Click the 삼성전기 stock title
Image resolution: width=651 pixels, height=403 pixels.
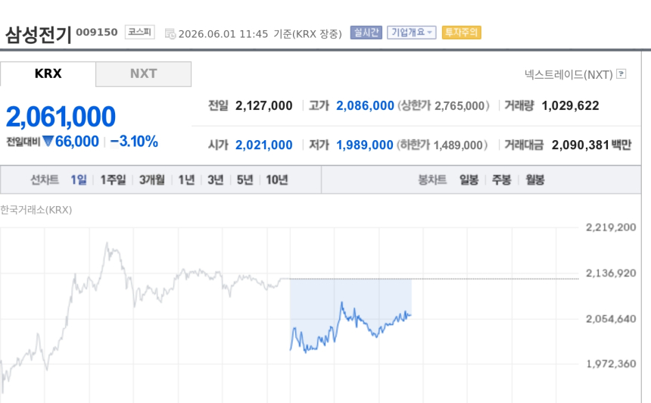38,35
